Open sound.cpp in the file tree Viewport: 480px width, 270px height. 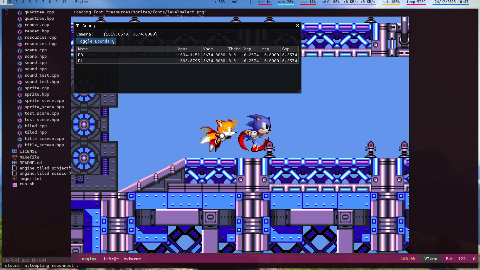pos(35,63)
